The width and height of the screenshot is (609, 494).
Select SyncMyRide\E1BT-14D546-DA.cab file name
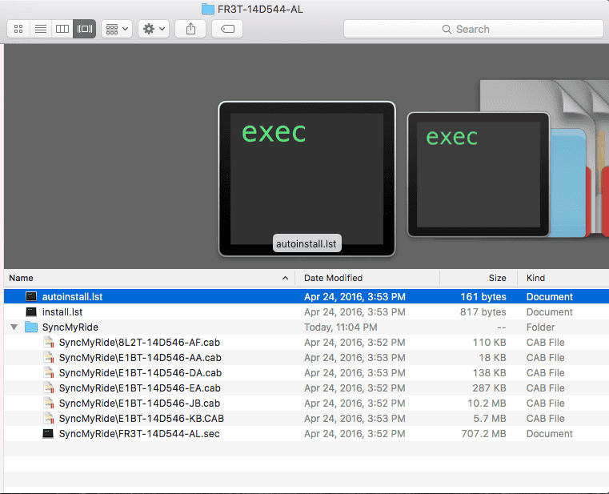tap(140, 373)
